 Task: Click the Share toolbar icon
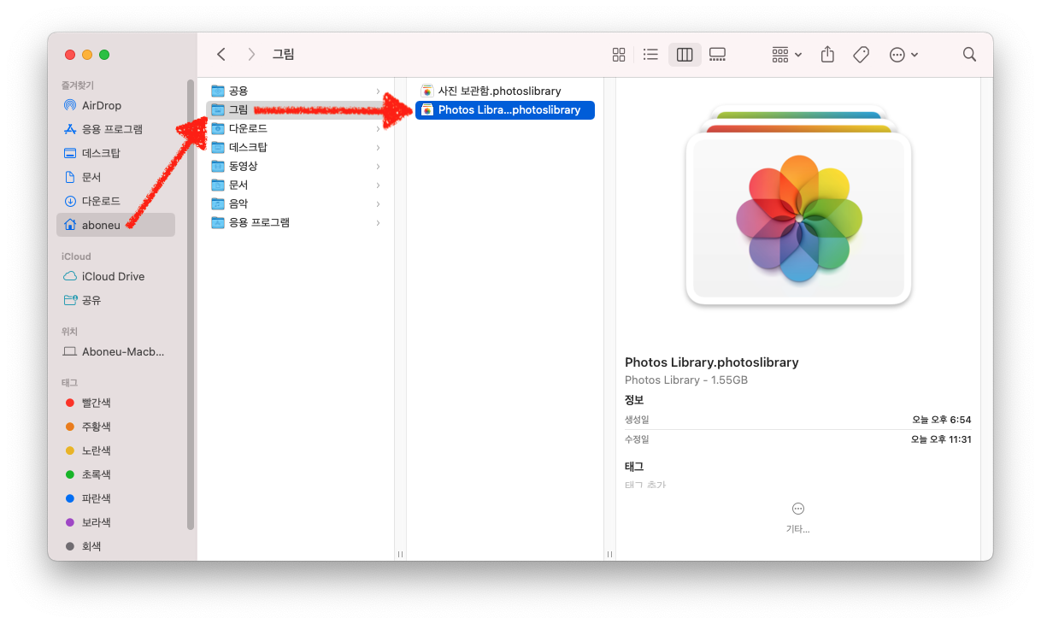827,55
